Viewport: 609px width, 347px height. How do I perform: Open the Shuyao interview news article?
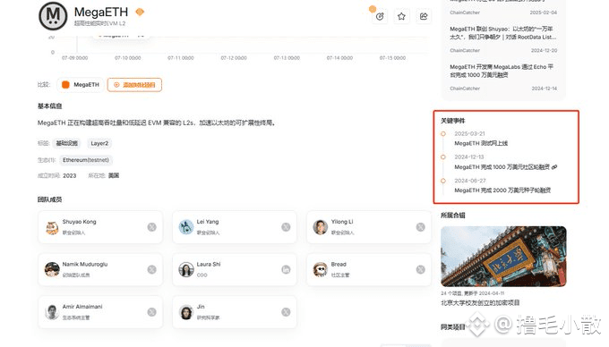point(503,33)
